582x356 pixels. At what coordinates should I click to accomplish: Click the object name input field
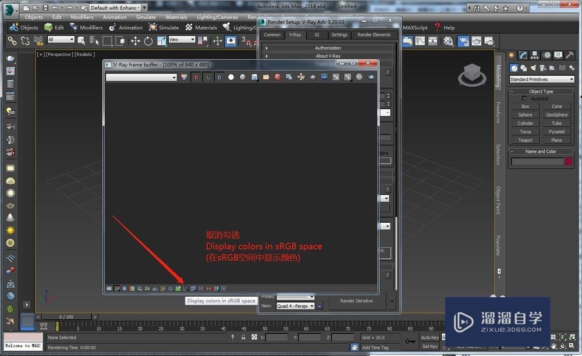point(537,161)
